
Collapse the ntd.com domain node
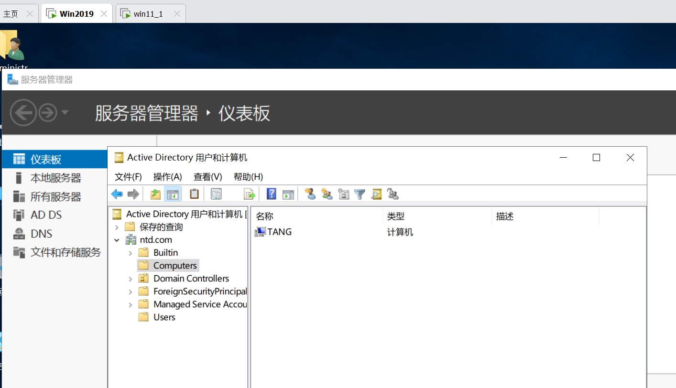(117, 240)
